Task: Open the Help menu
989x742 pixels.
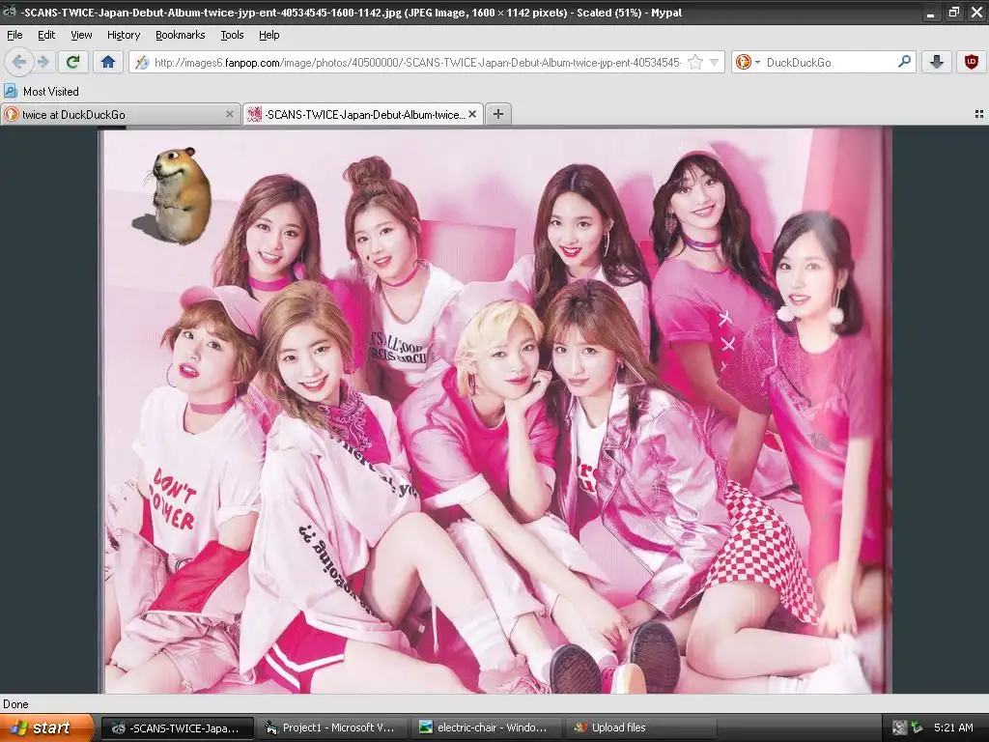Action: (269, 35)
